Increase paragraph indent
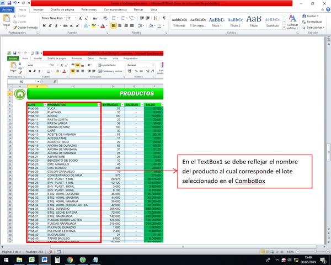The image size is (331, 265). point(147,18)
